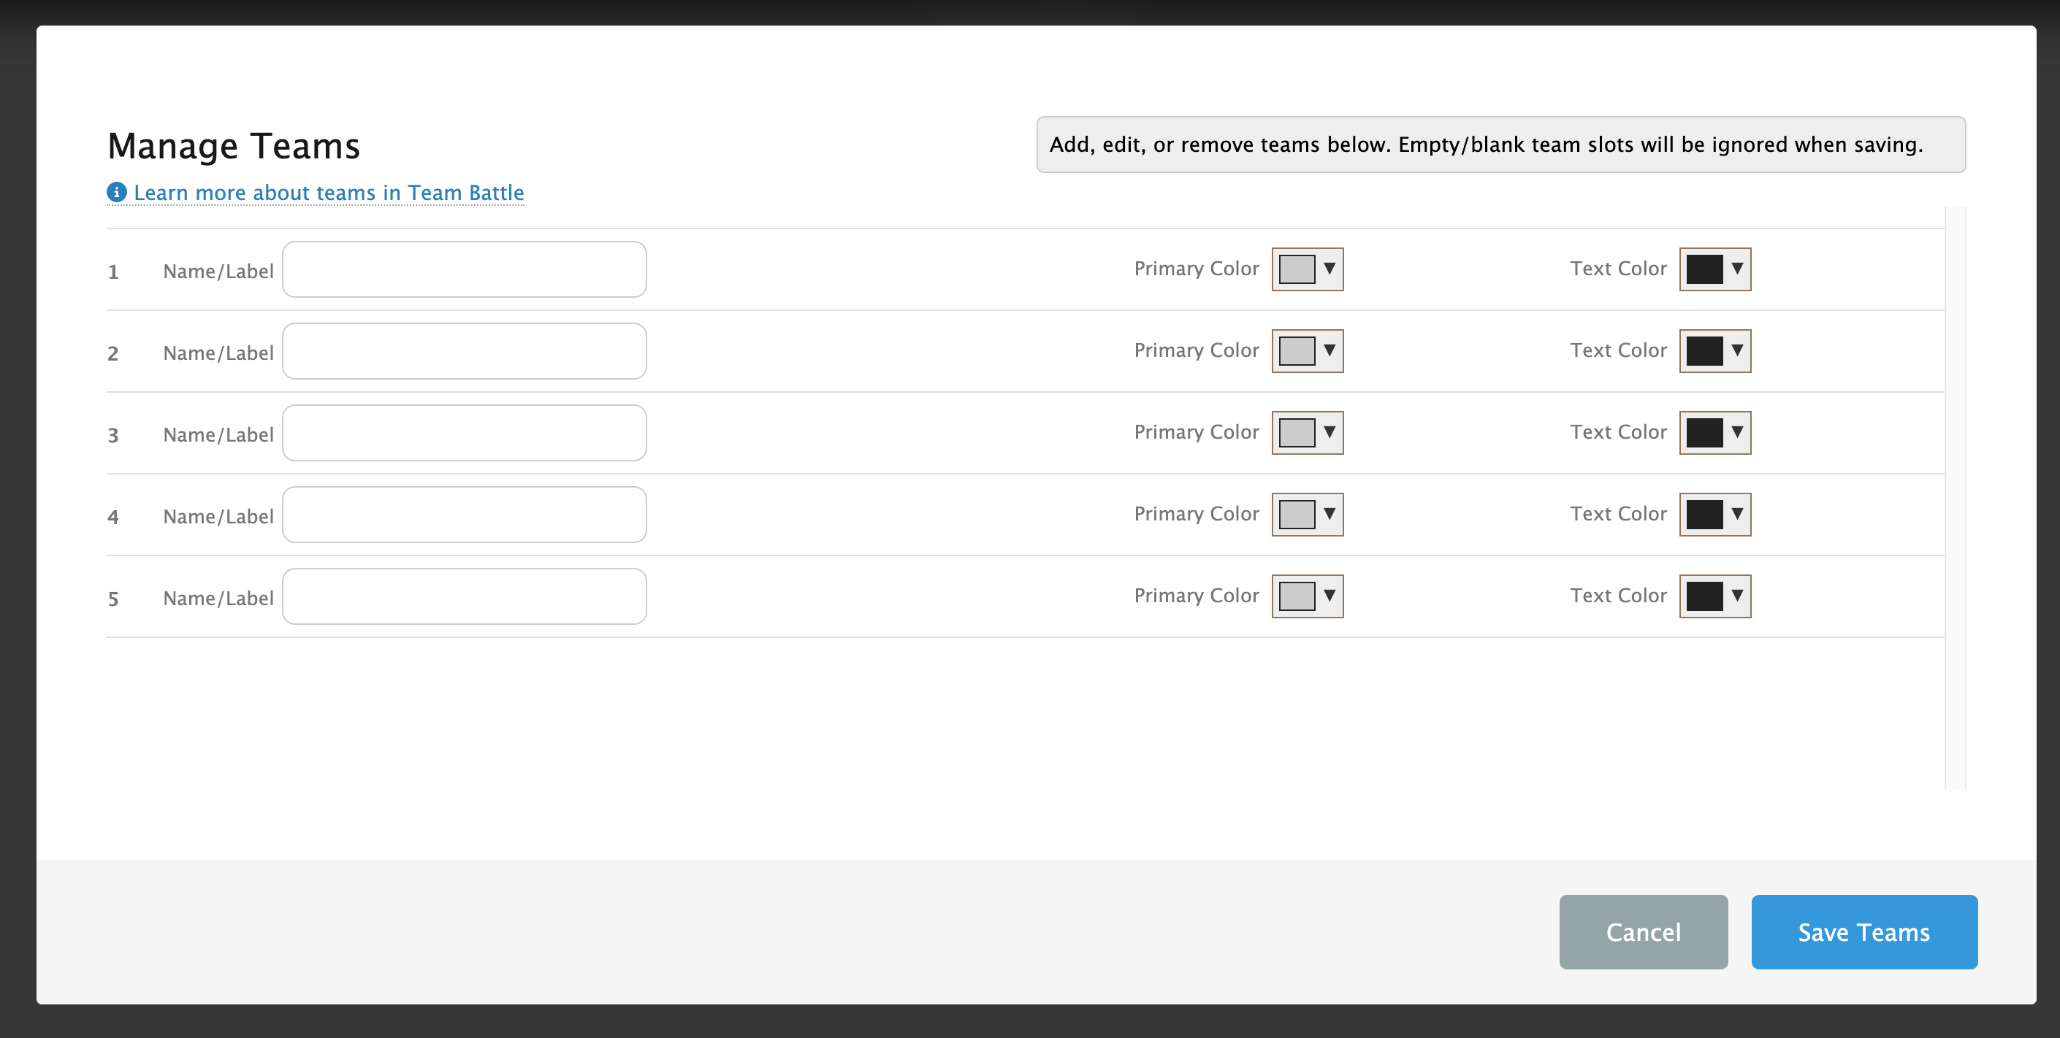Open team 5 Text Color dropdown arrow
Image resolution: width=2060 pixels, height=1038 pixels.
click(x=1737, y=596)
